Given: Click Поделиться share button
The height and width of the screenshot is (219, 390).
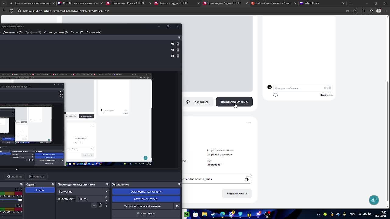Looking at the screenshot, I should (197, 102).
